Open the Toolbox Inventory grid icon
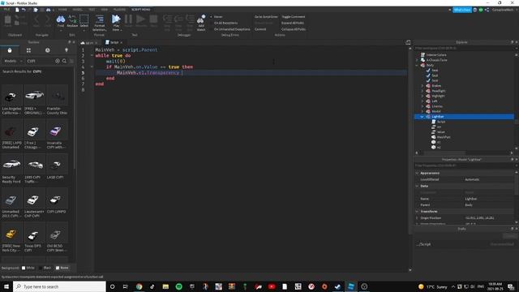Image resolution: width=519 pixels, height=292 pixels. (x=28, y=50)
